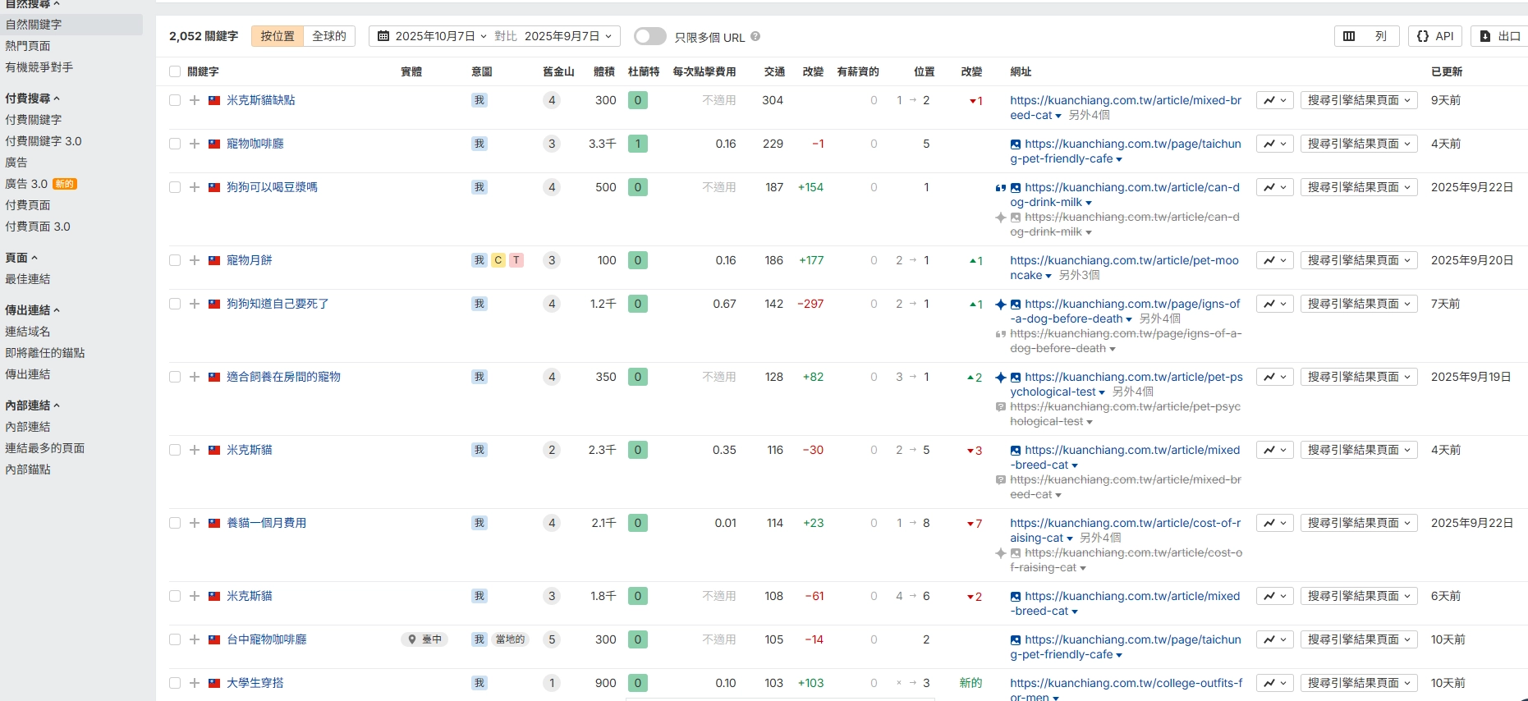1528x701 pixels.
Task: Open the API button with braces icon
Action: pos(1435,36)
